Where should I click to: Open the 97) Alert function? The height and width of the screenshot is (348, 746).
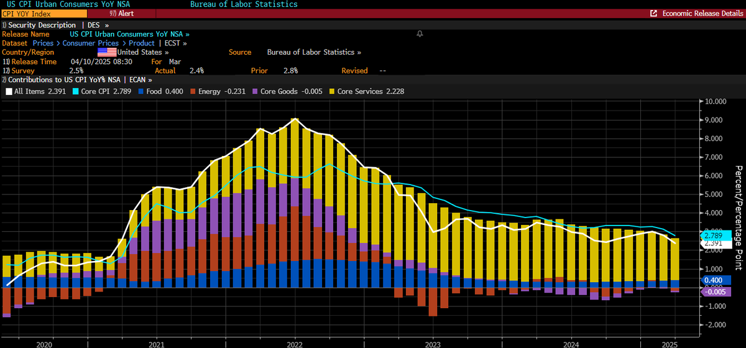[121, 13]
